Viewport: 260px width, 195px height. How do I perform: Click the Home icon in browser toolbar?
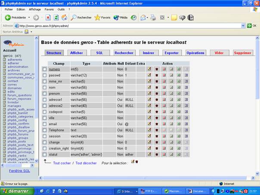pyautogui.click(x=64, y=18)
